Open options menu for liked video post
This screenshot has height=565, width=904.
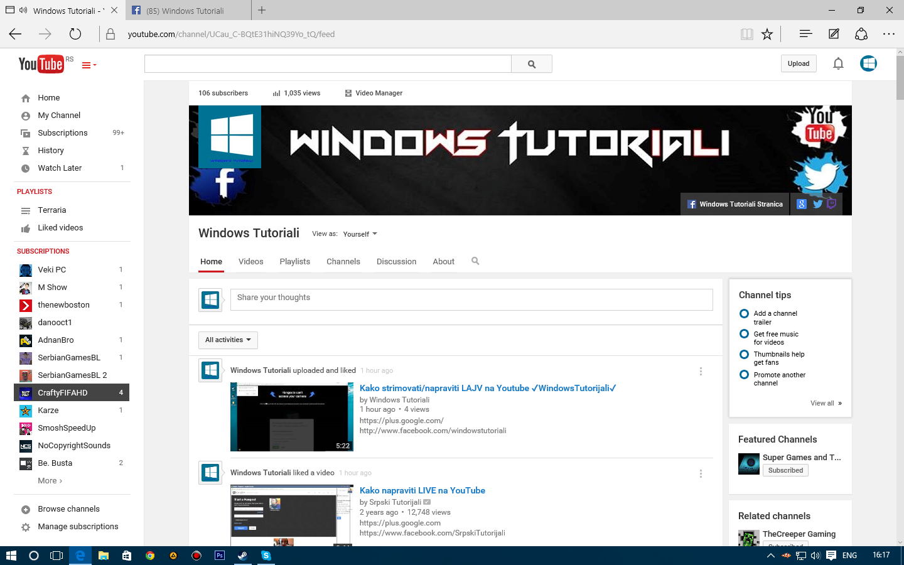[701, 473]
